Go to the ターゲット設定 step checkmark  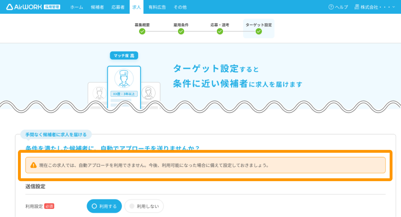coord(259,31)
